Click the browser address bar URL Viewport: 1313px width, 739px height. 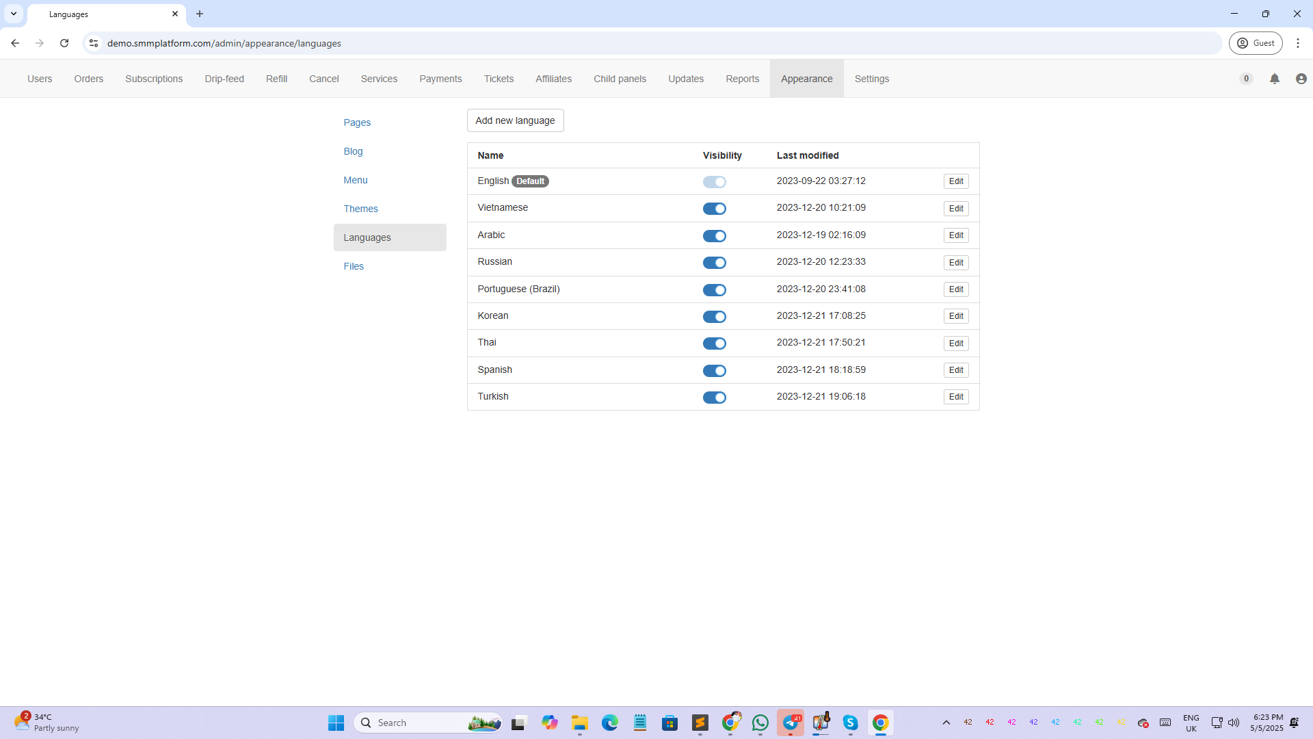(x=224, y=43)
